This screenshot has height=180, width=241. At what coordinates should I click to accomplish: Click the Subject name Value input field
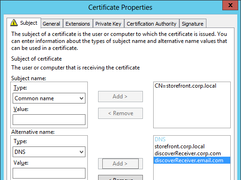49,119
